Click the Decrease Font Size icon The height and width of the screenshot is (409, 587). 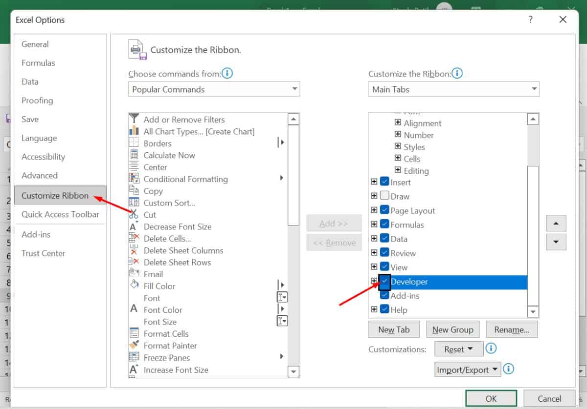pos(134,226)
